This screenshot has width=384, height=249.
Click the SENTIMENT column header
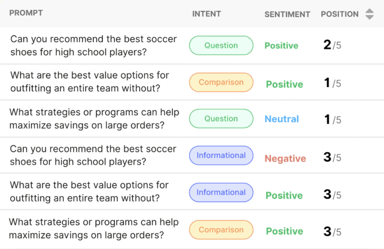tap(287, 15)
